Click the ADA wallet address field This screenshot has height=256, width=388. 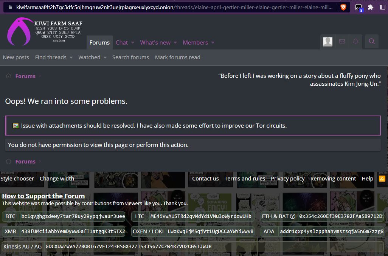click(x=332, y=231)
